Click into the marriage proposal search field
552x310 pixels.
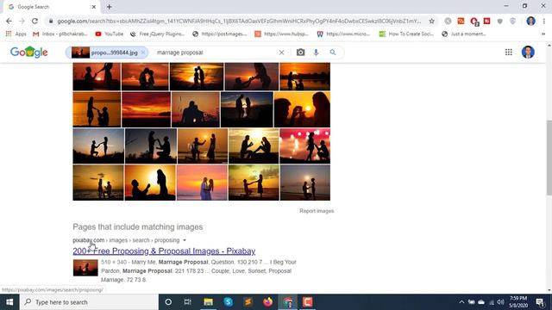pos(215,53)
